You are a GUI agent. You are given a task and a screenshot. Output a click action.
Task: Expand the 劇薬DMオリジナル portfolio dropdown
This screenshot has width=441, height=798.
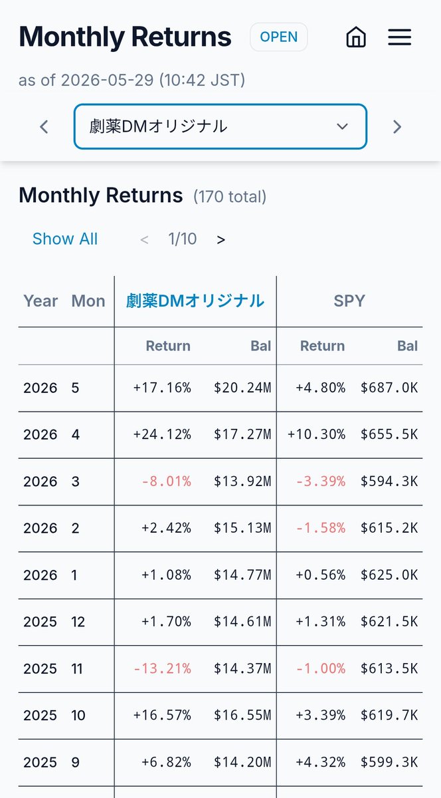coord(220,126)
